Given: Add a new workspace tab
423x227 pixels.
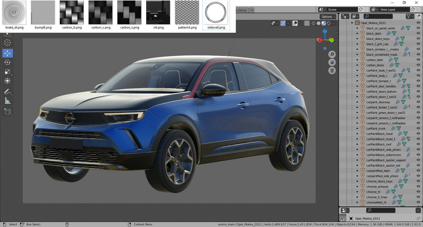Looking at the screenshot, I should pyautogui.click(x=252, y=10).
